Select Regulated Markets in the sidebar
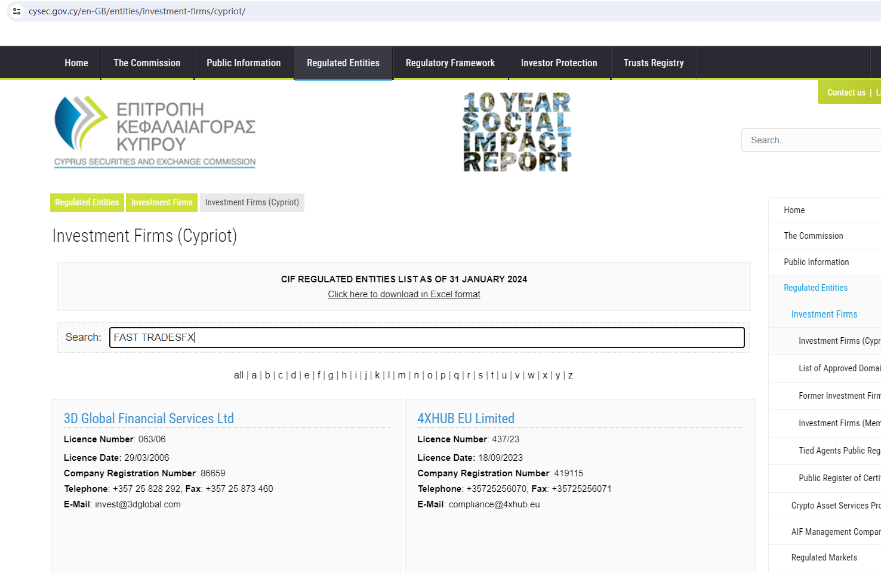881x573 pixels. point(824,557)
